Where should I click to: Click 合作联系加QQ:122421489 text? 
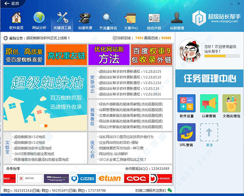147,169
